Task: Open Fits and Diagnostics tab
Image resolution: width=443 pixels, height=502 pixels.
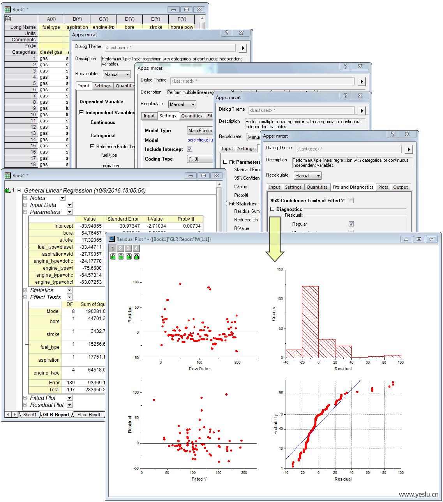Action: 353,187
